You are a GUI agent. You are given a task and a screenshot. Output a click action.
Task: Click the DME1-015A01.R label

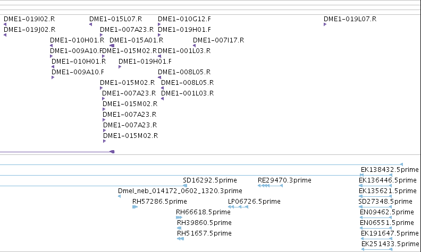pyautogui.click(x=137, y=40)
